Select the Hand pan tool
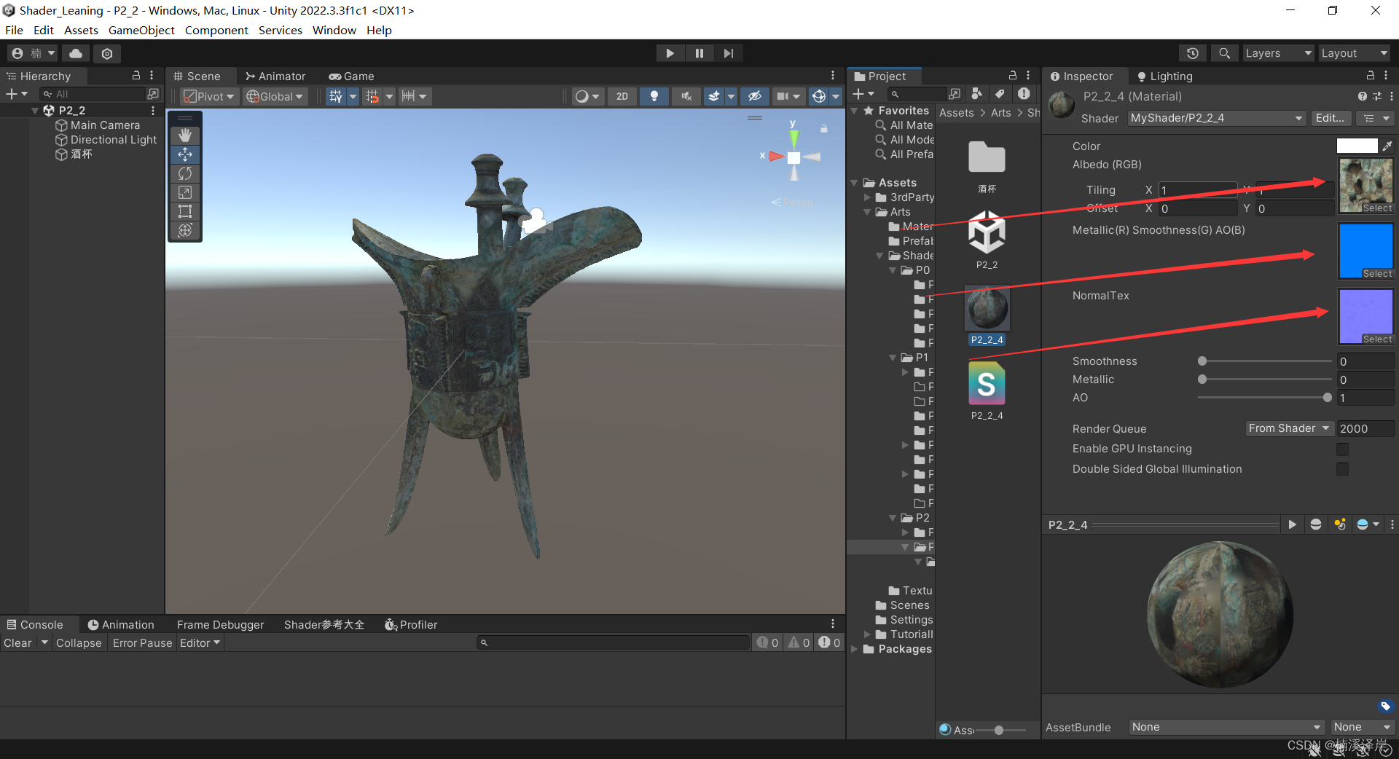1399x759 pixels. [184, 135]
